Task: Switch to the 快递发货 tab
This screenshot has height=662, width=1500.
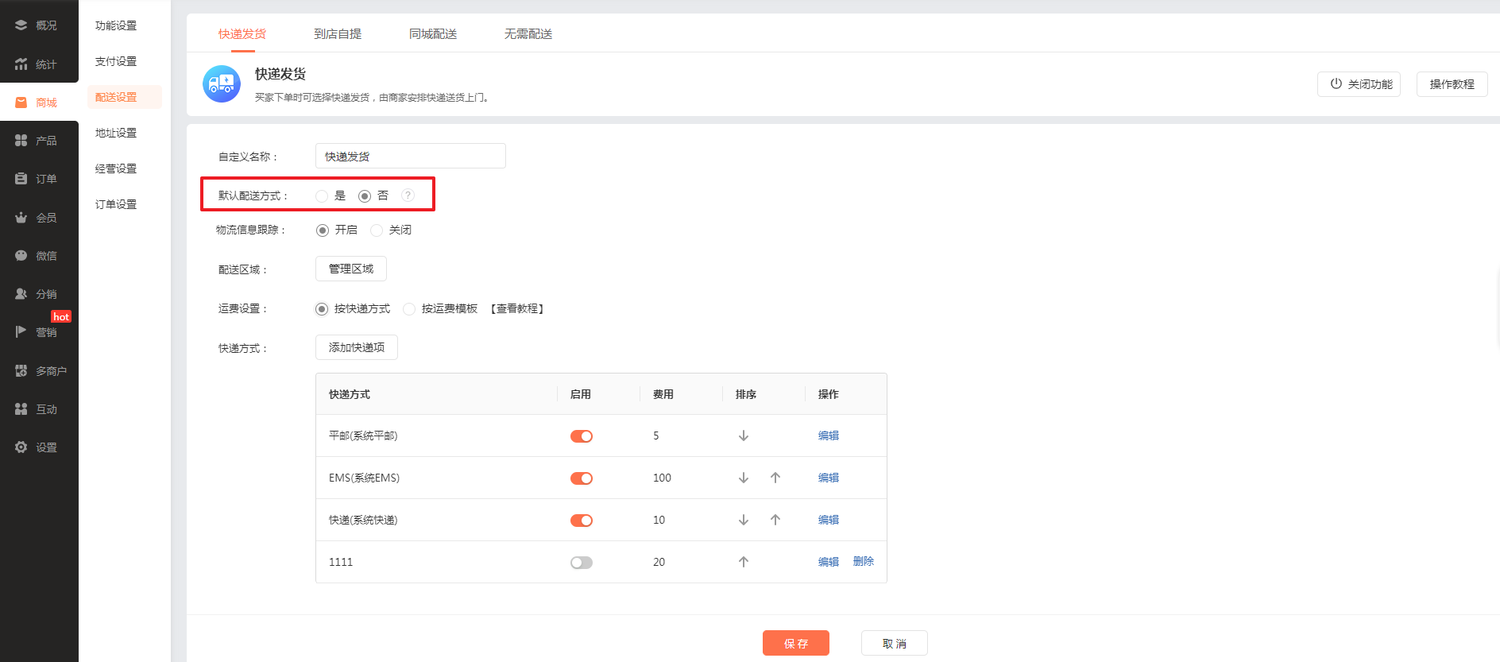Action: 242,34
